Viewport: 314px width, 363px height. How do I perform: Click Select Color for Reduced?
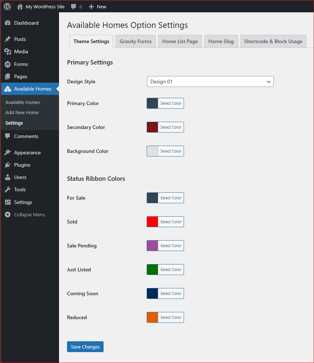pyautogui.click(x=171, y=317)
